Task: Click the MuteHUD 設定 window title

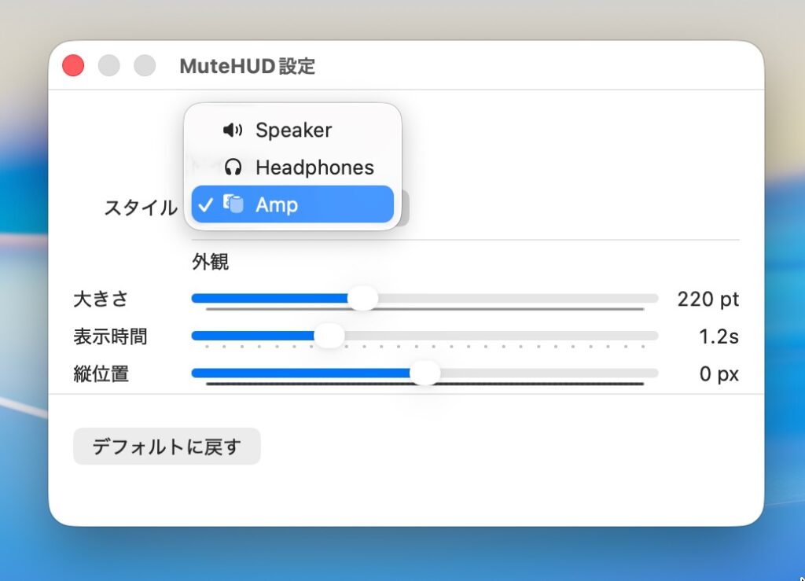Action: [x=247, y=67]
